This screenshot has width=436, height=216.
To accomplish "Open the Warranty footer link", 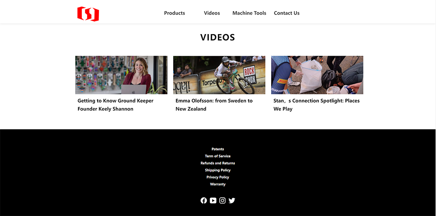I will click(x=218, y=184).
